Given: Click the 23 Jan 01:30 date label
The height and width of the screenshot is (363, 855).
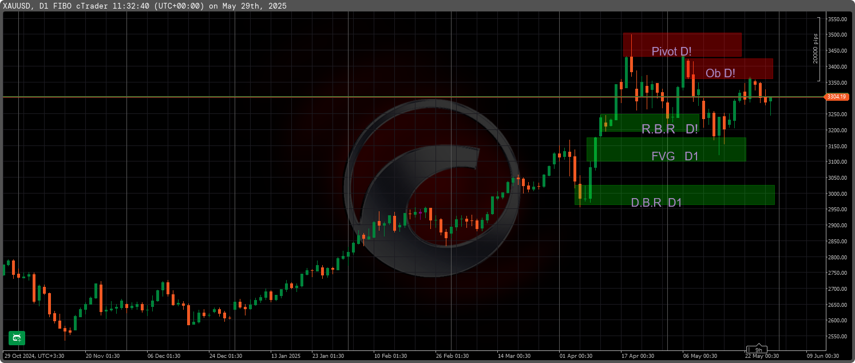Looking at the screenshot, I should [x=328, y=356].
